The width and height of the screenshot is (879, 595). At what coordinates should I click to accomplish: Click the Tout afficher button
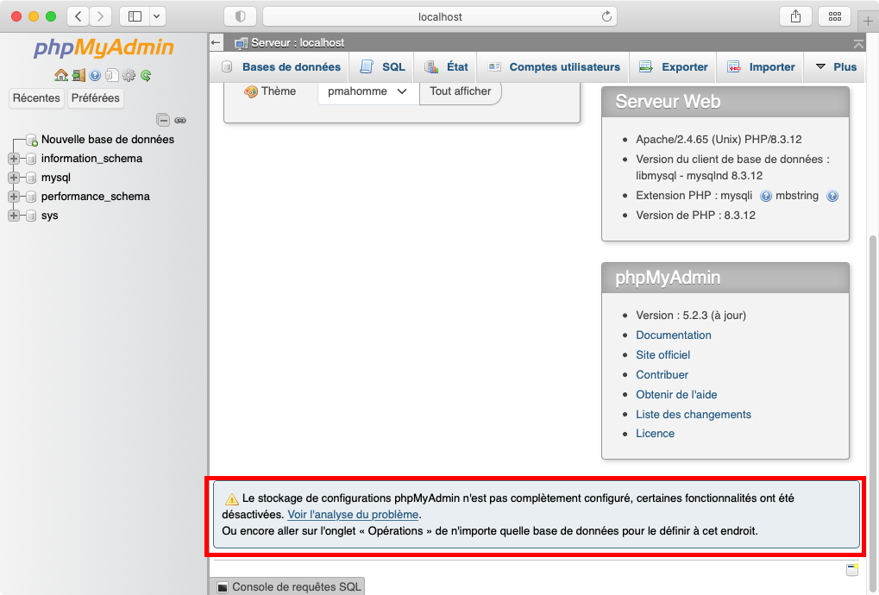click(460, 91)
